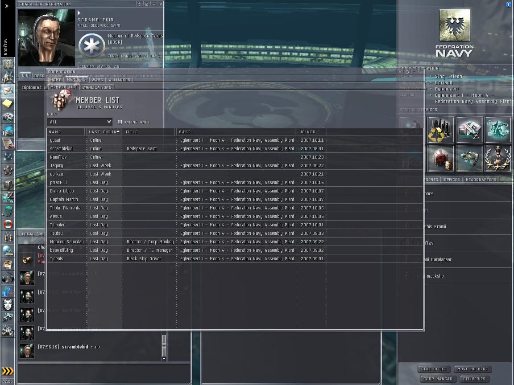514x385 pixels.
Task: Click the Federation Navy logo
Action: point(455,33)
